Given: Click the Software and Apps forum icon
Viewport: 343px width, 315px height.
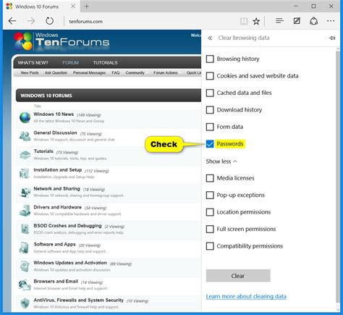Looking at the screenshot, I should click(24, 248).
